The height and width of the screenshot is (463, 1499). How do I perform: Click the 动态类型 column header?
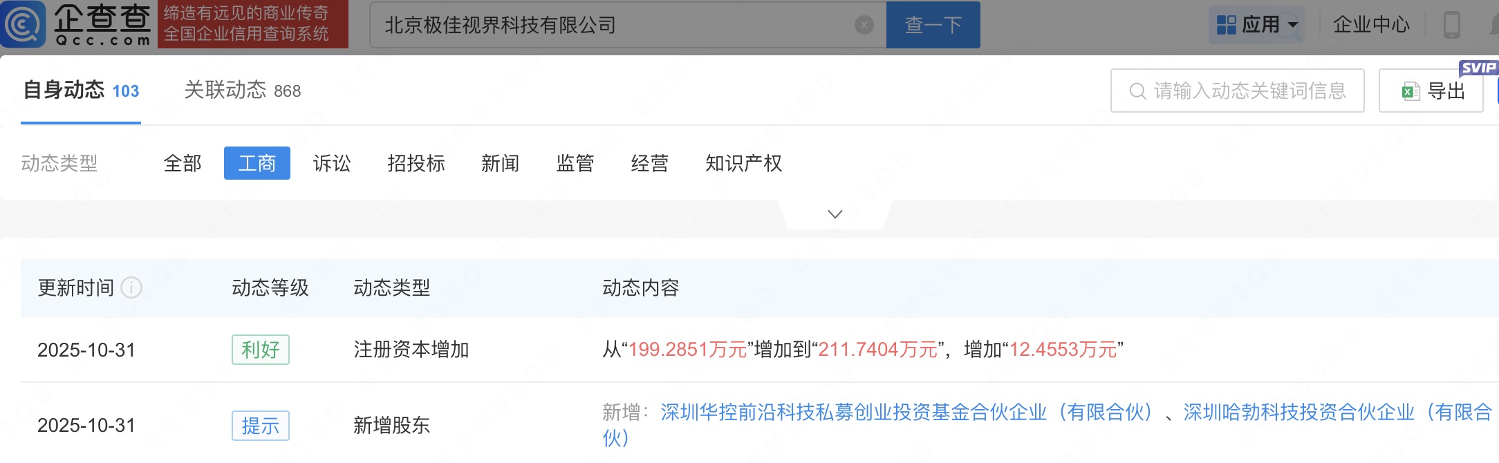click(x=392, y=287)
